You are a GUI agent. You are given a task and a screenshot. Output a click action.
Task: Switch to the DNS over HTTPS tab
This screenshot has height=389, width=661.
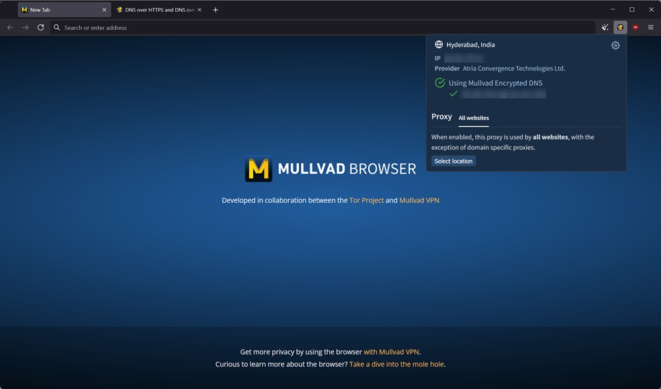pyautogui.click(x=159, y=9)
